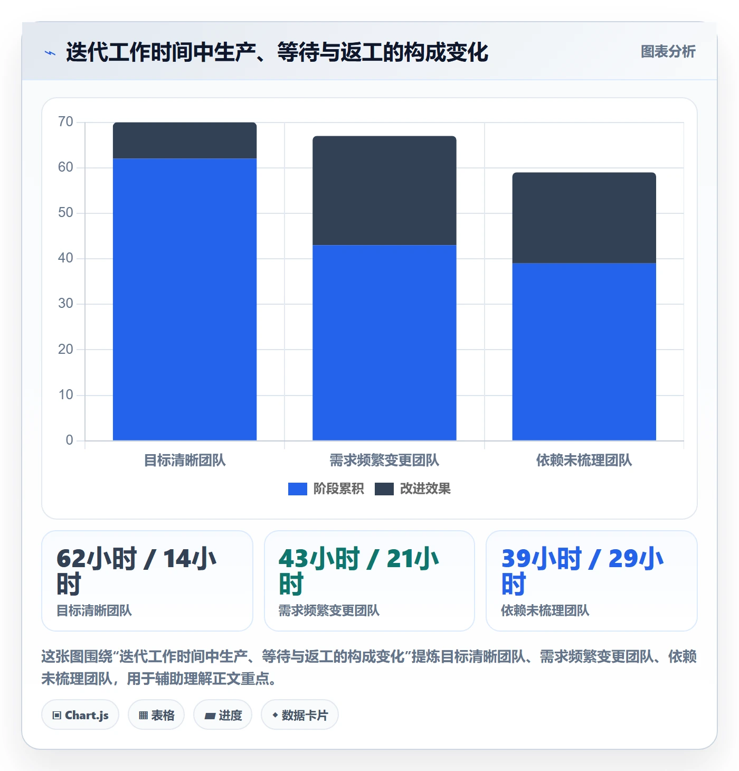Click the blue bar for 依赖未梳理团队
The height and width of the screenshot is (771, 739).
pyautogui.click(x=584, y=352)
